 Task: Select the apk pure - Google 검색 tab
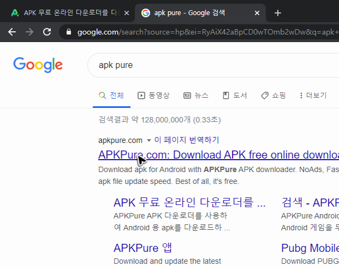200,13
